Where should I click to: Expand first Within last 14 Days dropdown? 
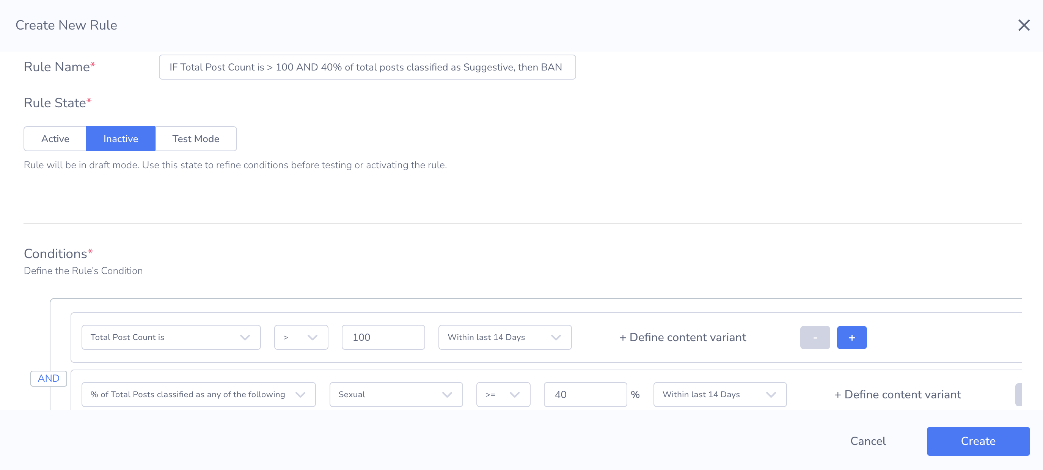[504, 337]
